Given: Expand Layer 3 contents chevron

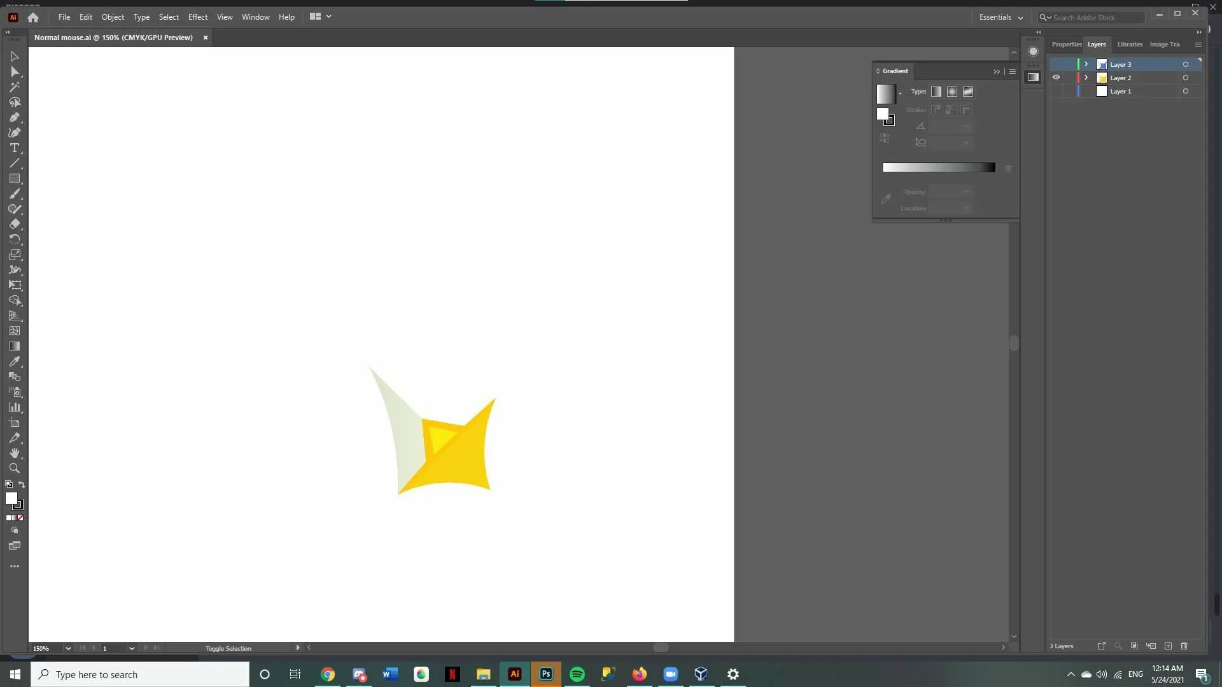Looking at the screenshot, I should (1086, 64).
